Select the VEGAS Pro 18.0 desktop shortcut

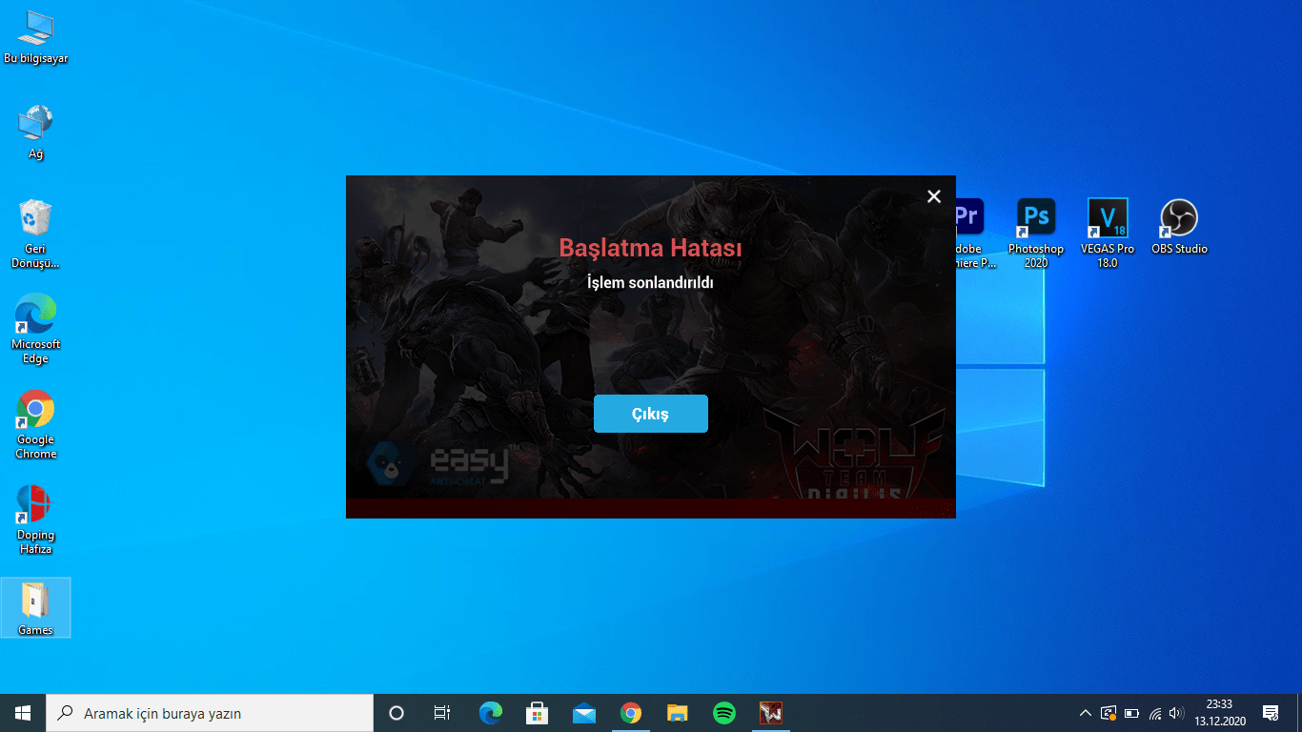1108,234
